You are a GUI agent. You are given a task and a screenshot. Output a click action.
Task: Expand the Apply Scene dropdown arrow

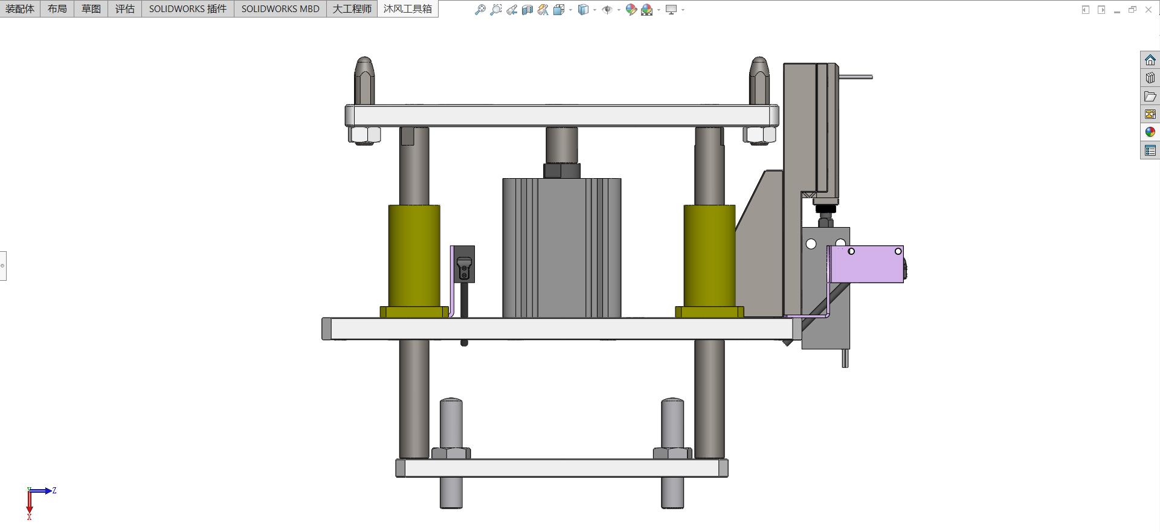click(659, 10)
